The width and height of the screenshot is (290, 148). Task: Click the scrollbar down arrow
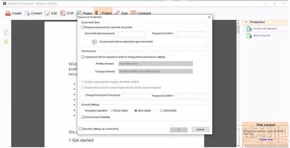coord(238,146)
